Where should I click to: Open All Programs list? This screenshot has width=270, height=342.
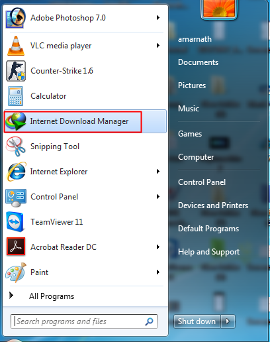coord(52,296)
